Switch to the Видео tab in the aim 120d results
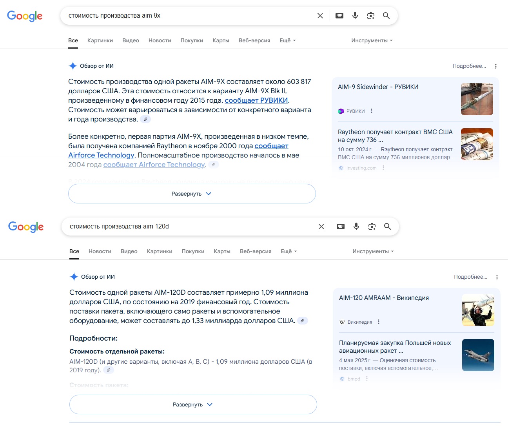Image resolution: width=508 pixels, height=437 pixels. click(129, 251)
